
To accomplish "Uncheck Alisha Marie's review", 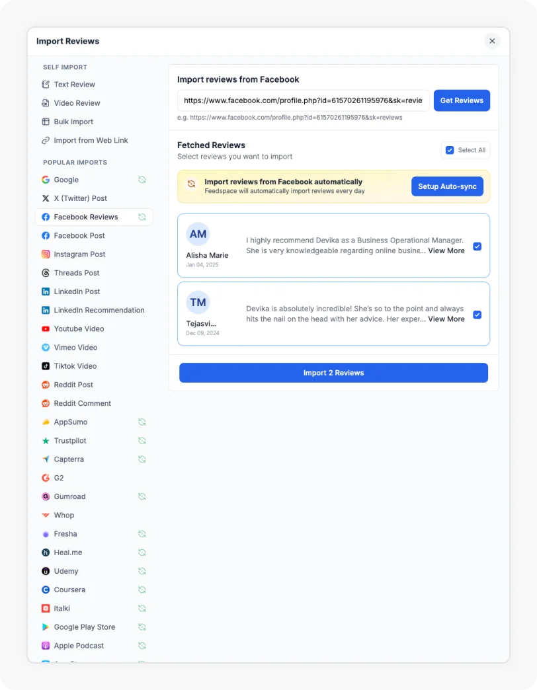I will click(x=477, y=246).
